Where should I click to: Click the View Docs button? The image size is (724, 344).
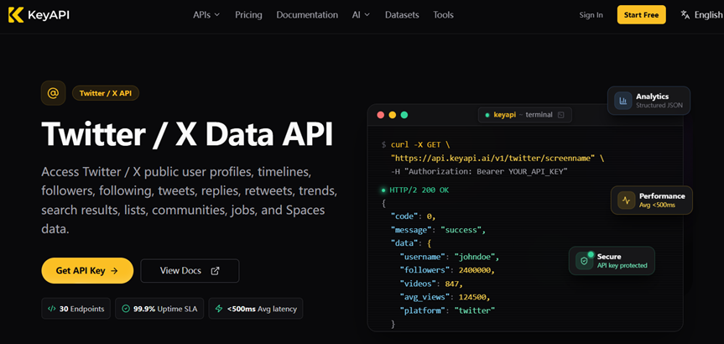190,270
